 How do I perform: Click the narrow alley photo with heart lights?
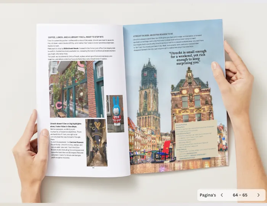pos(97,143)
